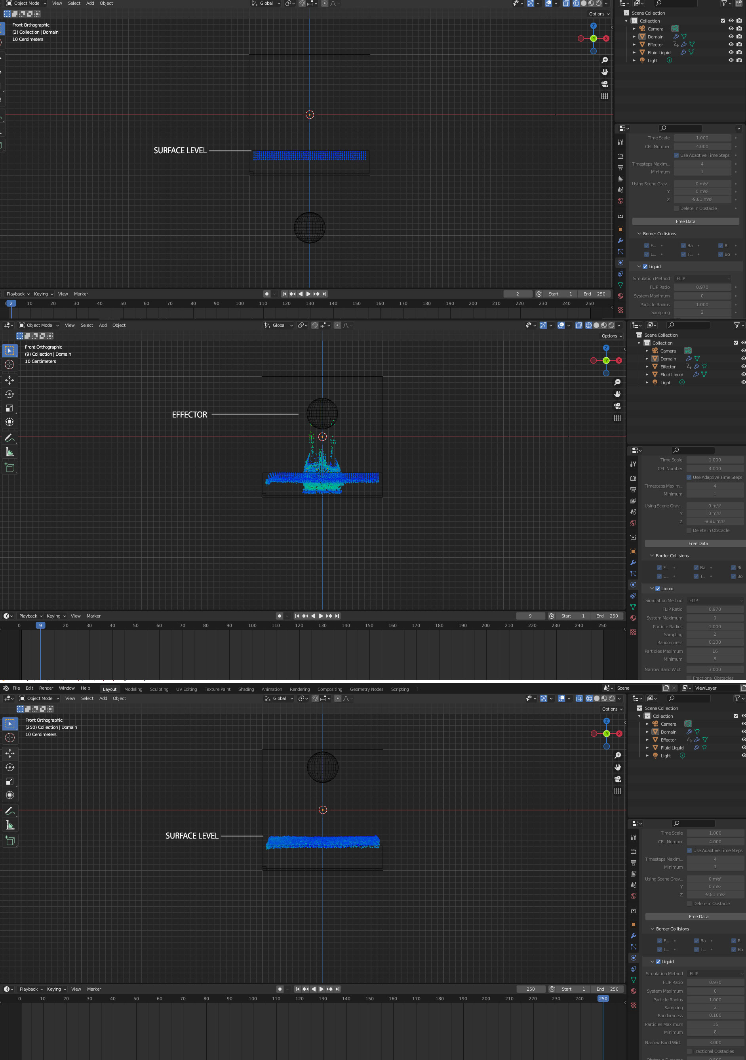Screen dimensions: 746x1060
Task: Click the pan hand gizmo in frame 9 viewport
Action: [x=617, y=394]
